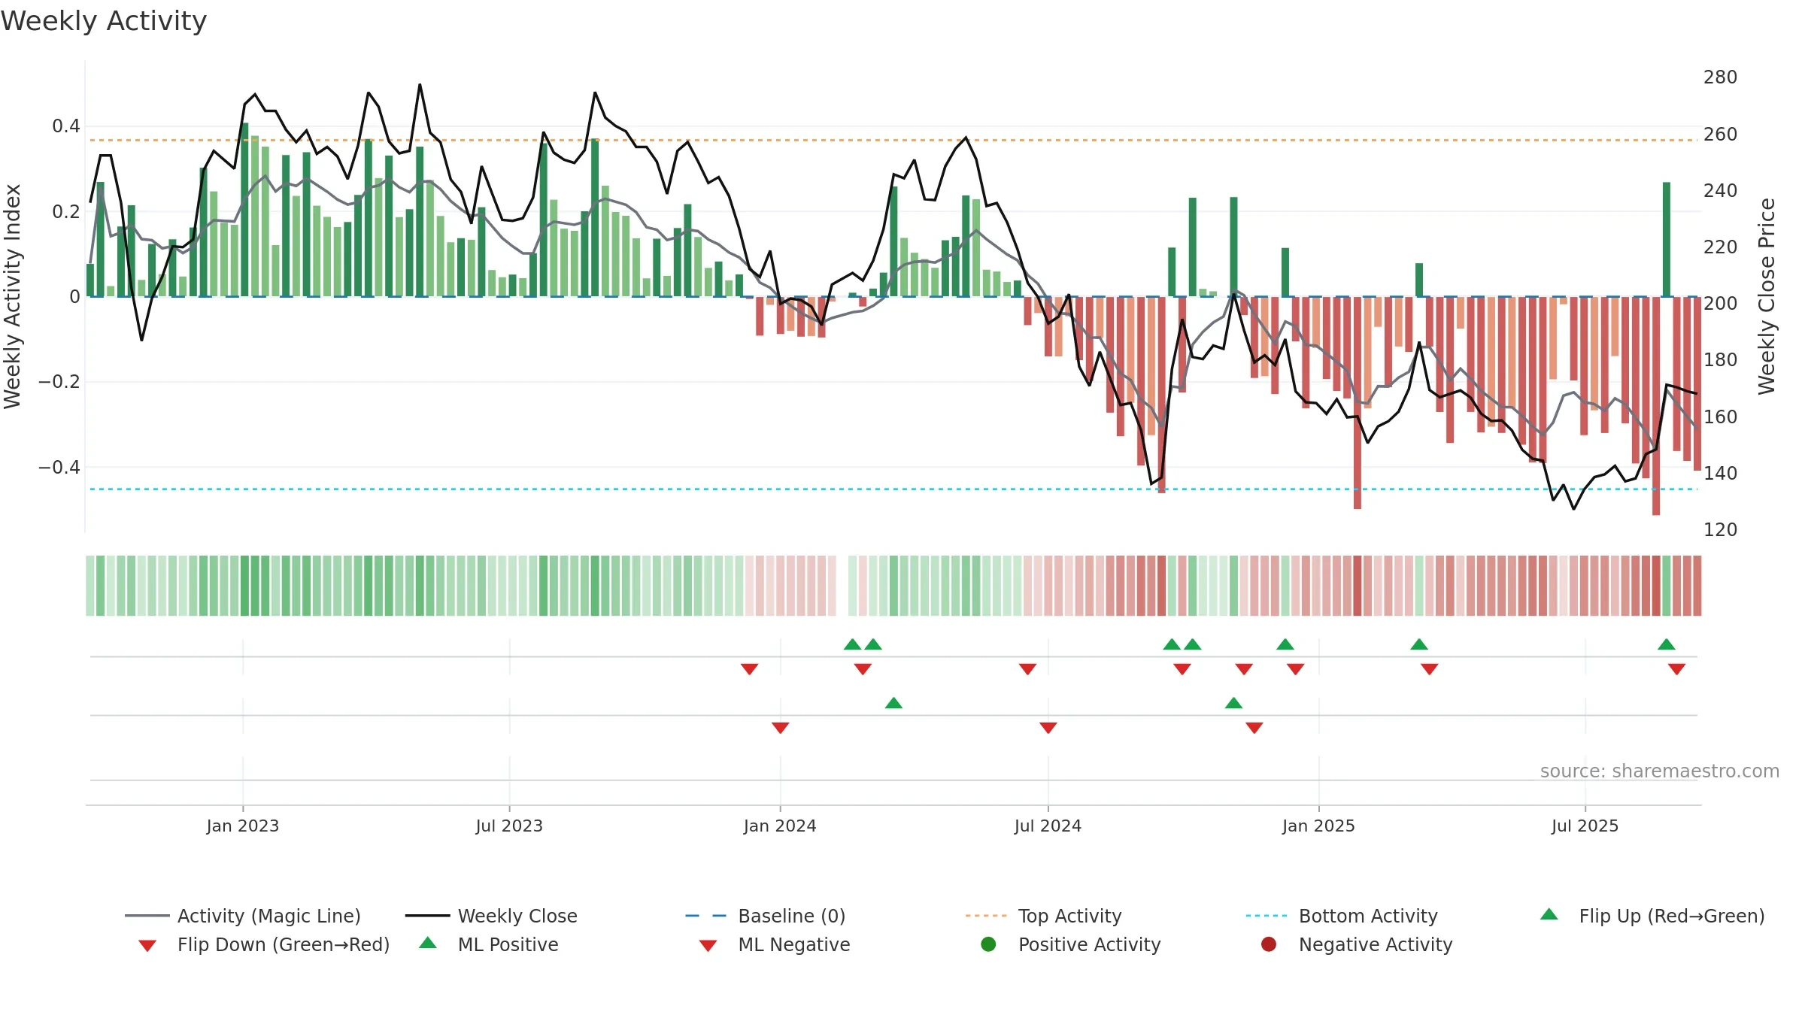Click the Weekly Activity chart title

pos(103,21)
